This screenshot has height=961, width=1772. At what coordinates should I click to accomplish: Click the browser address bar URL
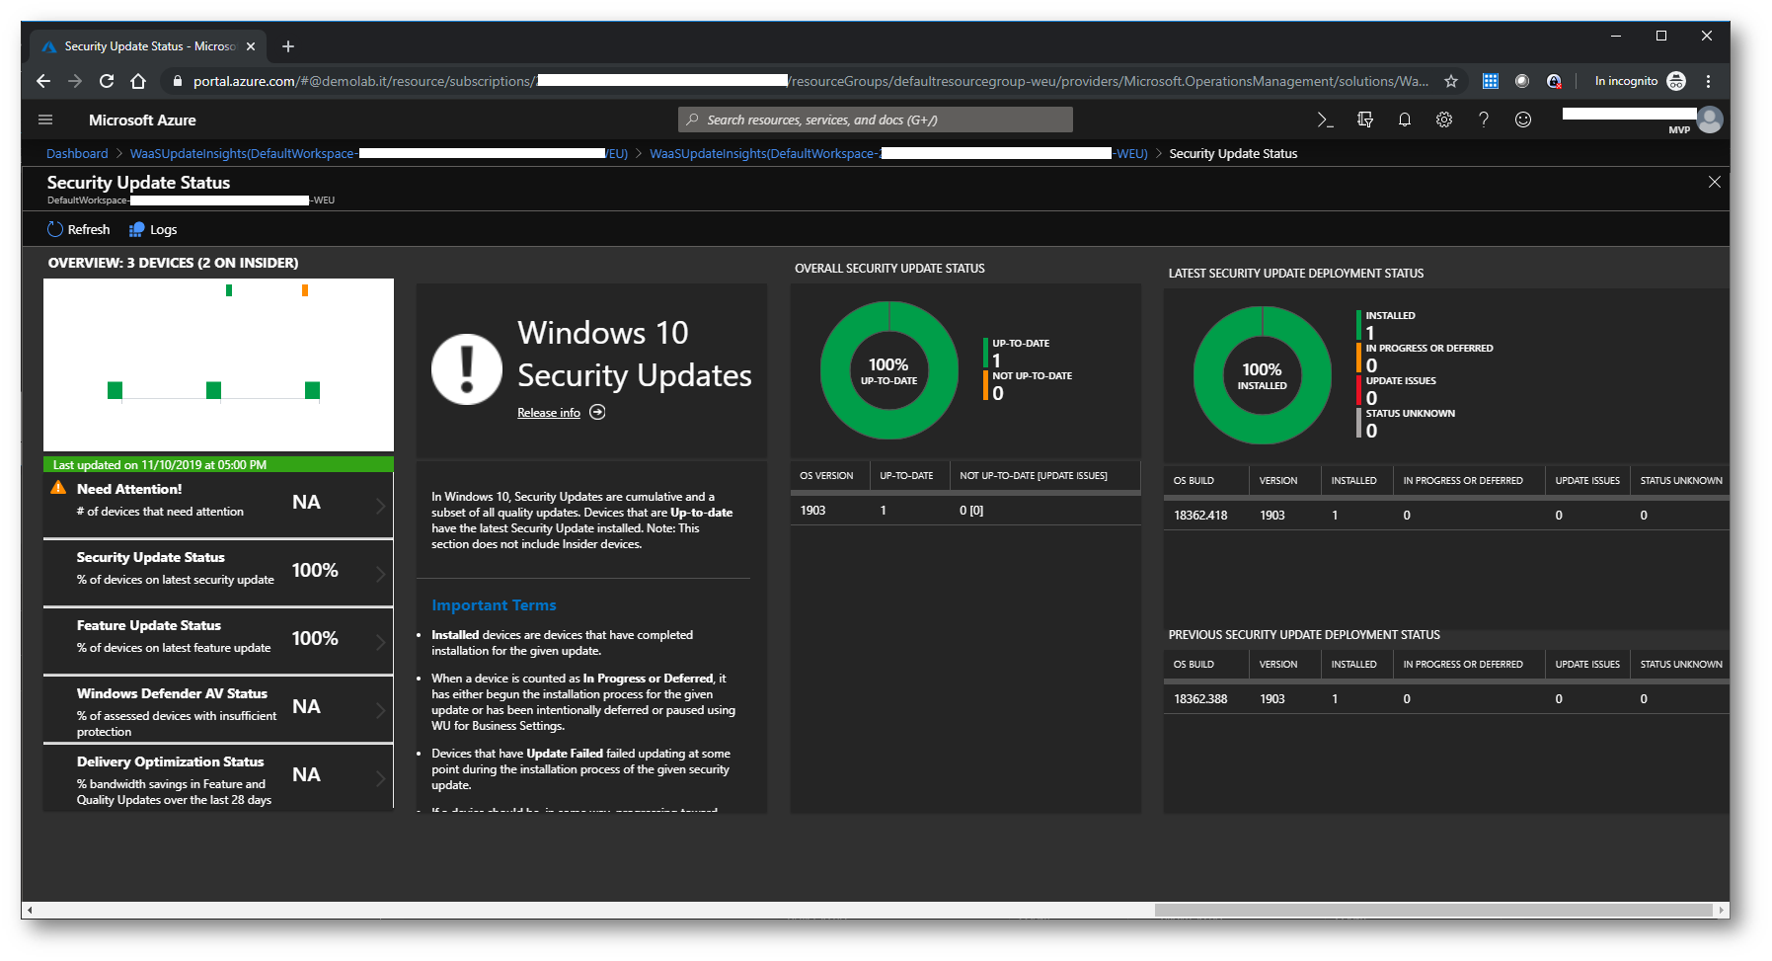click(809, 81)
